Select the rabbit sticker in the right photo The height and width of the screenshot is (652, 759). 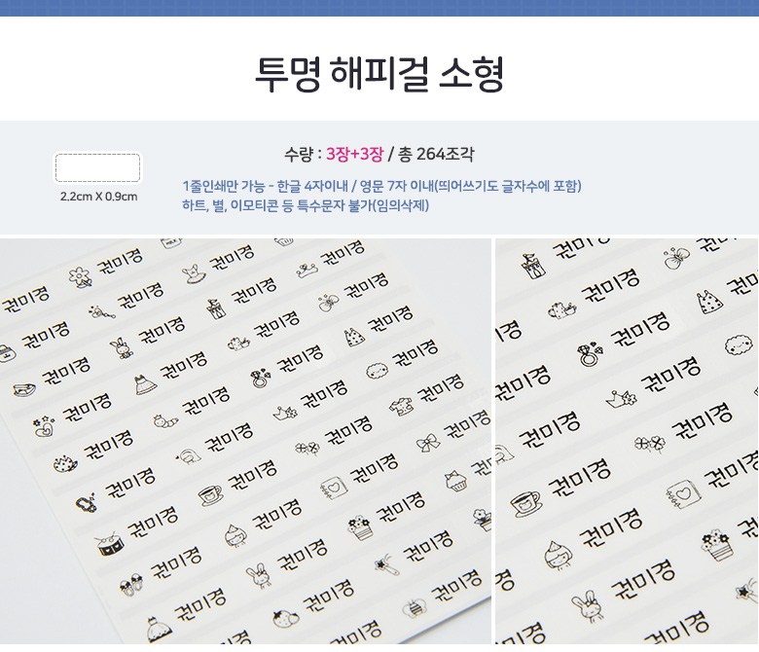[x=588, y=605]
